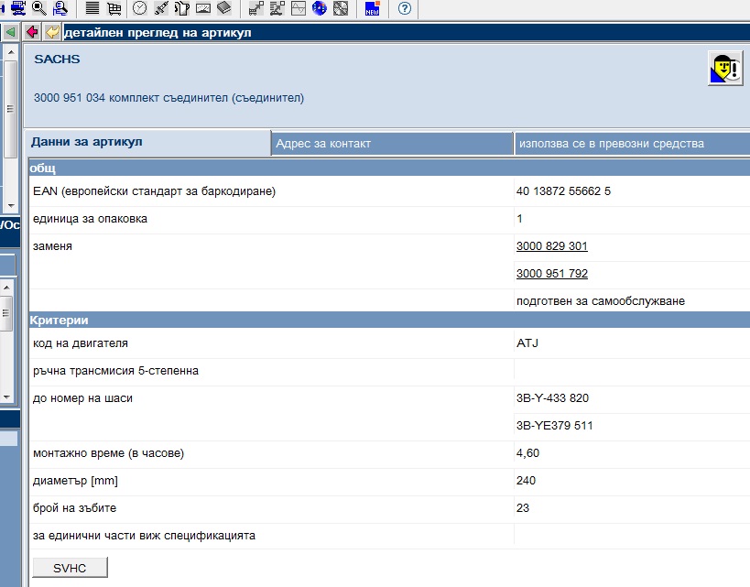
Task: Open replacement part link 3000 829 301
Action: 552,246
